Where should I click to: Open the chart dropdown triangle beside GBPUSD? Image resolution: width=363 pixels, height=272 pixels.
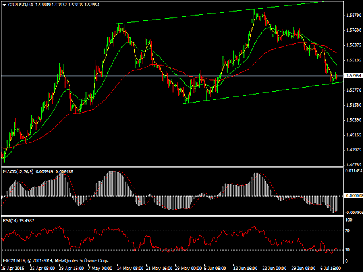[4, 5]
